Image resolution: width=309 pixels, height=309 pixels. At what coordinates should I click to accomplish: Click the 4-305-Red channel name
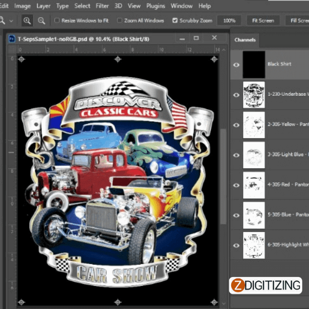288,185
